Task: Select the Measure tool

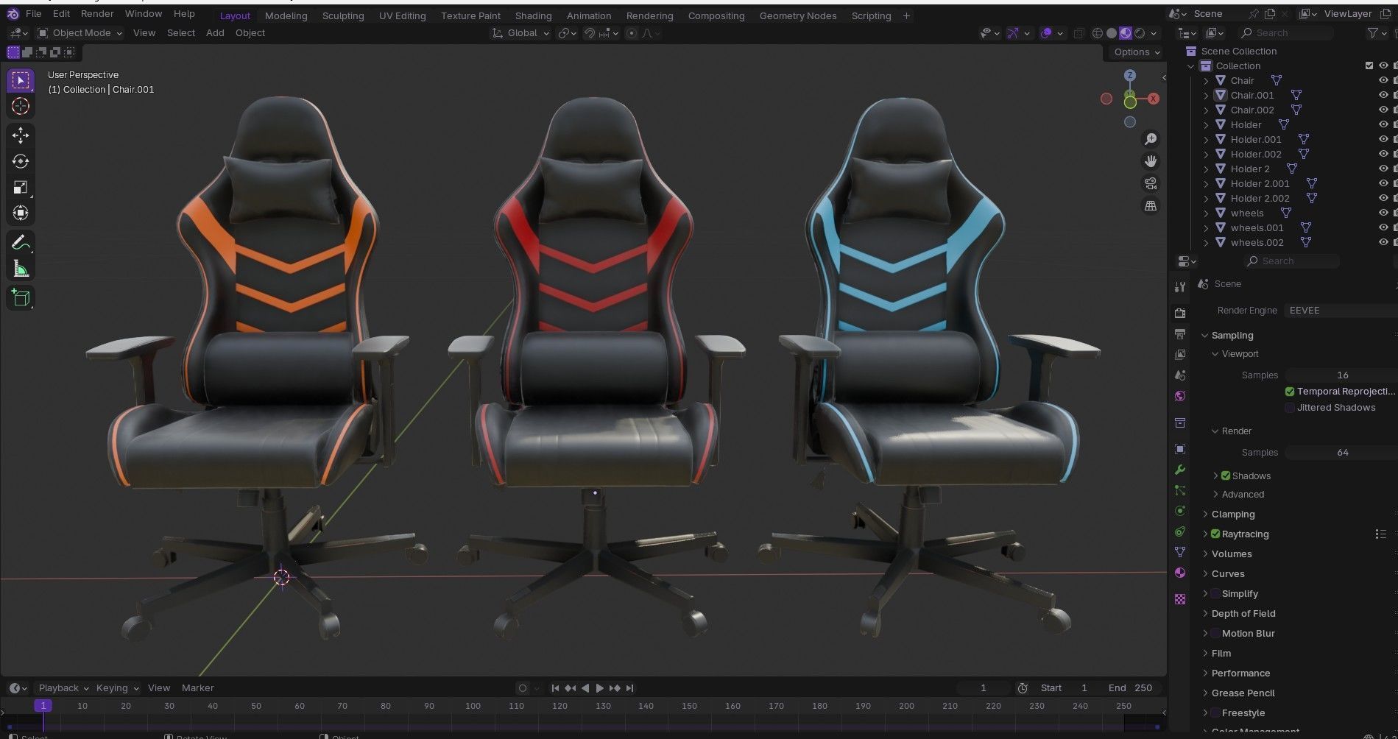Action: [x=21, y=269]
